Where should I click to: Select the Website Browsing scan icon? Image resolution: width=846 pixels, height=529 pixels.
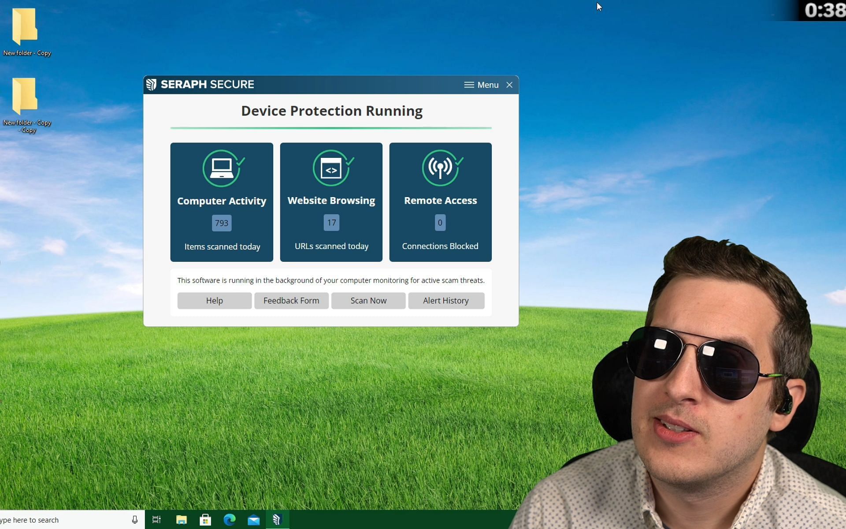point(331,168)
